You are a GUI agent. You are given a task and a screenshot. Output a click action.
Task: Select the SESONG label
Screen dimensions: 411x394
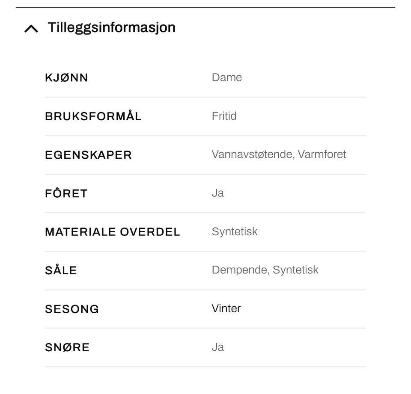[72, 309]
